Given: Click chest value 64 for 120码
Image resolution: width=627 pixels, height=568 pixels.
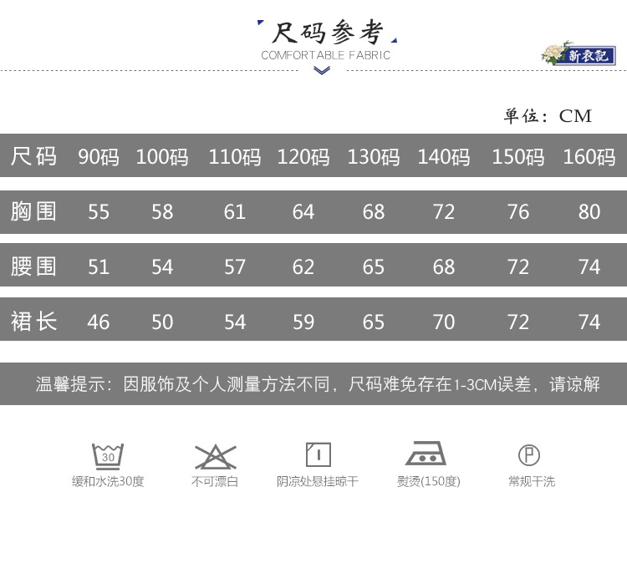Looking at the screenshot, I should point(303,211).
